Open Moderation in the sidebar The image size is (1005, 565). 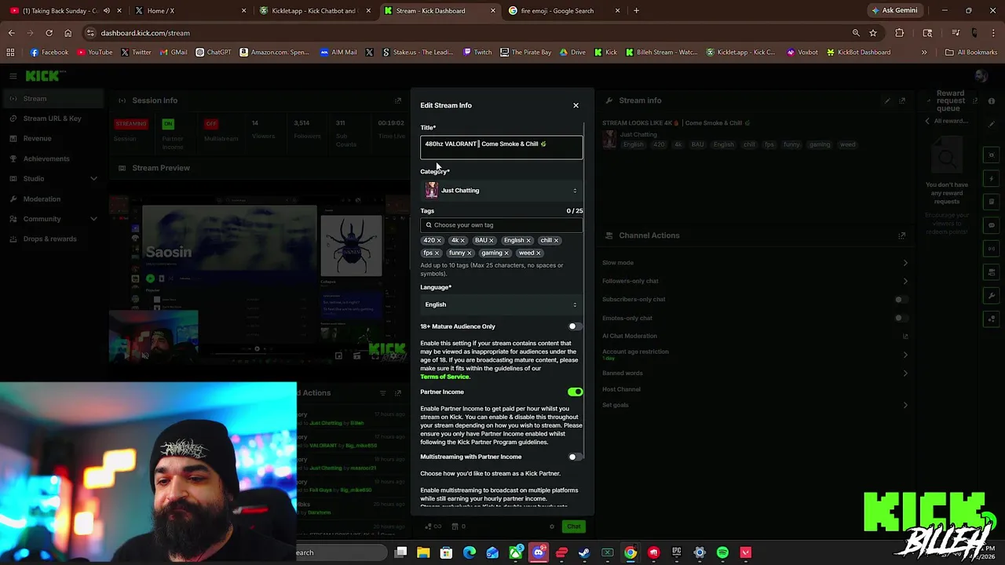coord(52,199)
